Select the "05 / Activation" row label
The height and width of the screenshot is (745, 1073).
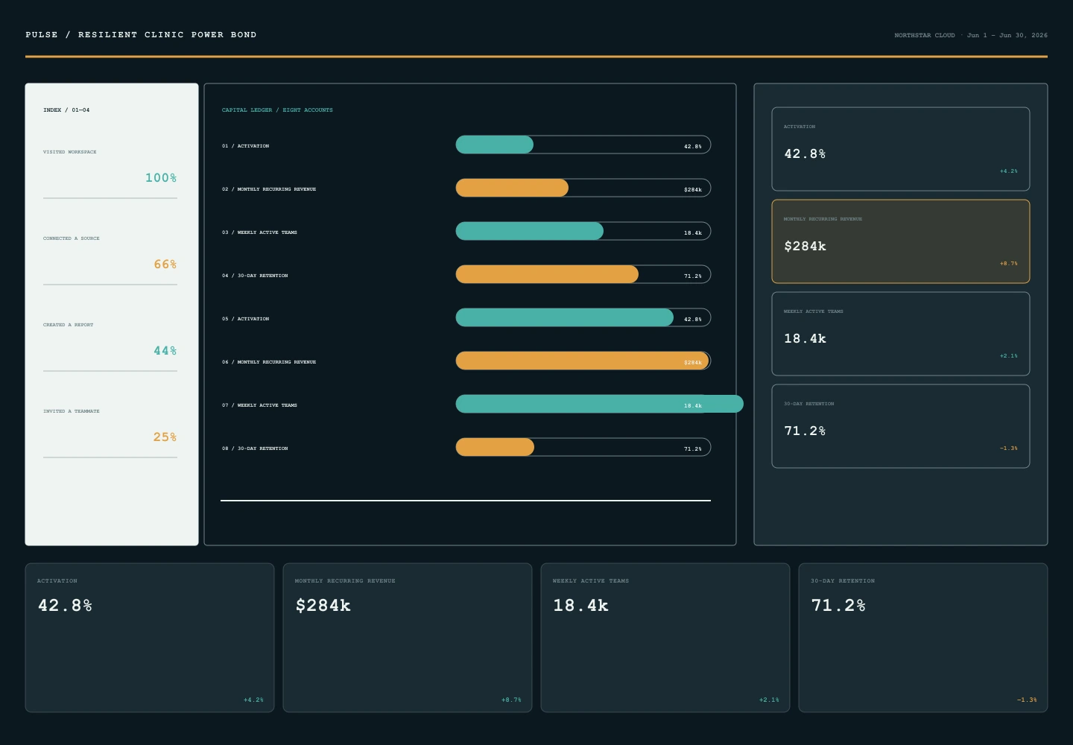(246, 319)
